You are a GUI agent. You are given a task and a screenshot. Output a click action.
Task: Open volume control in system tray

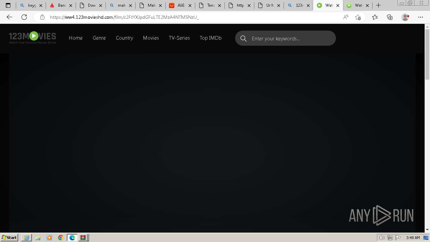382,238
